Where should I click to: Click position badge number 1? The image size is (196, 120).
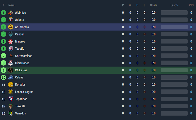point(4,13)
